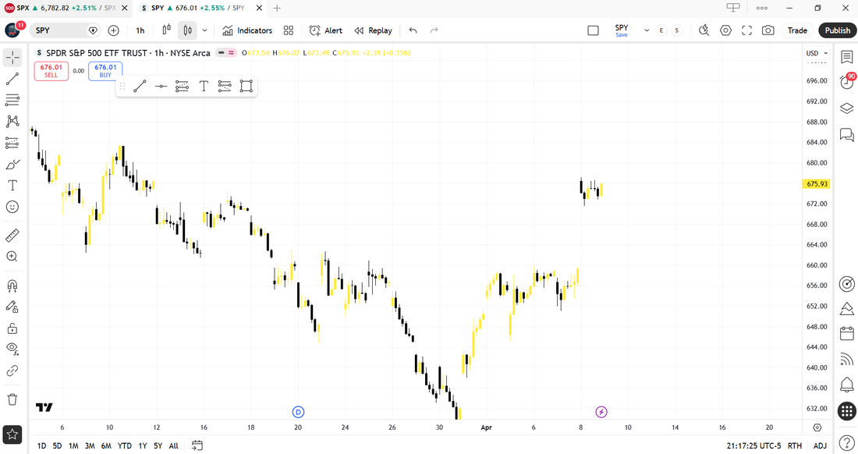Select the brush drawing tool
Image resolution: width=858 pixels, height=454 pixels.
point(12,164)
